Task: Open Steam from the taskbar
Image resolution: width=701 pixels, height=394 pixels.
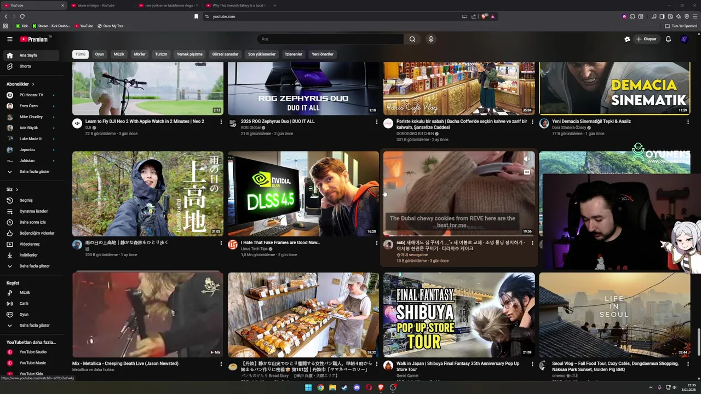Action: (x=344, y=387)
